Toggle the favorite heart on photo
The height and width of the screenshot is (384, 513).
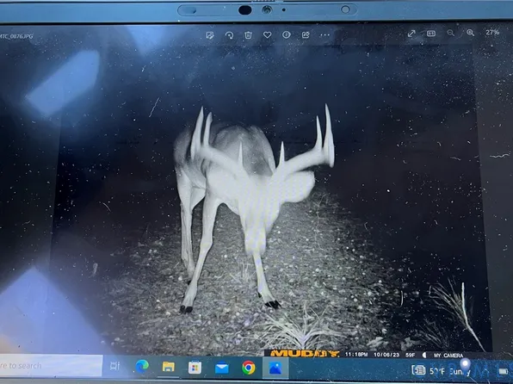point(268,34)
